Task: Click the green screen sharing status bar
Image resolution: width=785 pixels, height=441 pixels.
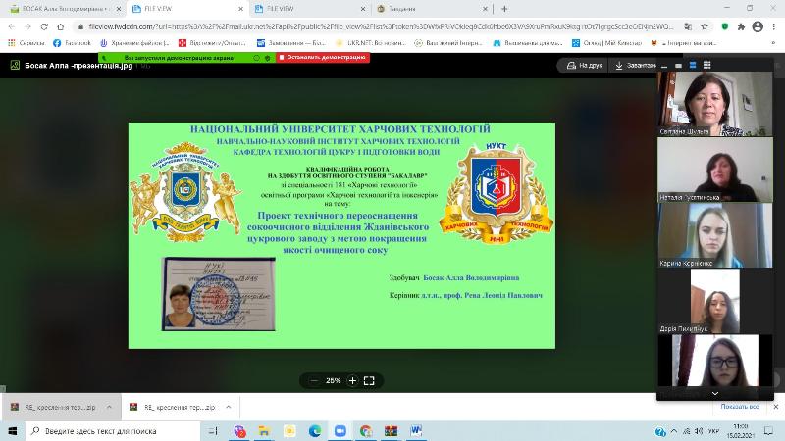Action: click(186, 58)
